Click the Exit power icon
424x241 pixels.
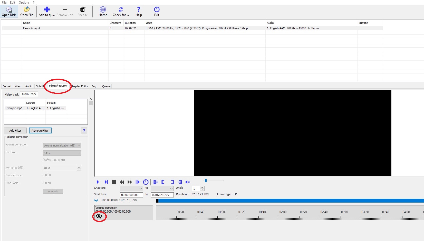pos(157,12)
